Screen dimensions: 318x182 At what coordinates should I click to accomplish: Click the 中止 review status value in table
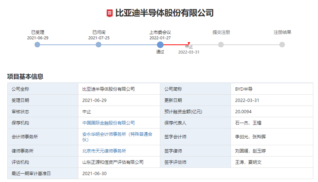pyautogui.click(x=87, y=112)
